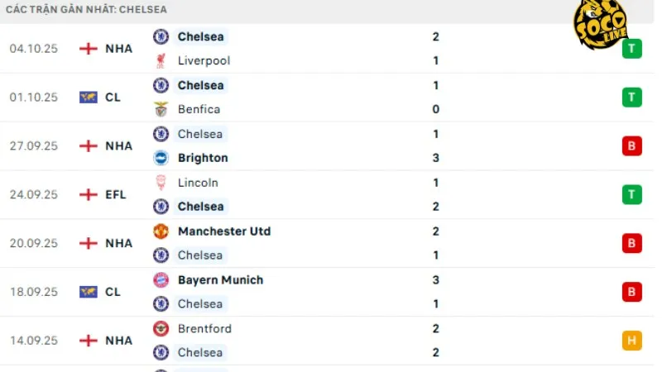This screenshot has width=662, height=372.
Task: Click the Manchester Utd crest icon
Action: (161, 231)
